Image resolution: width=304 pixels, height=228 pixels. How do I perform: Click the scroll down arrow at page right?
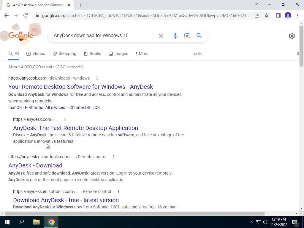[301, 208]
